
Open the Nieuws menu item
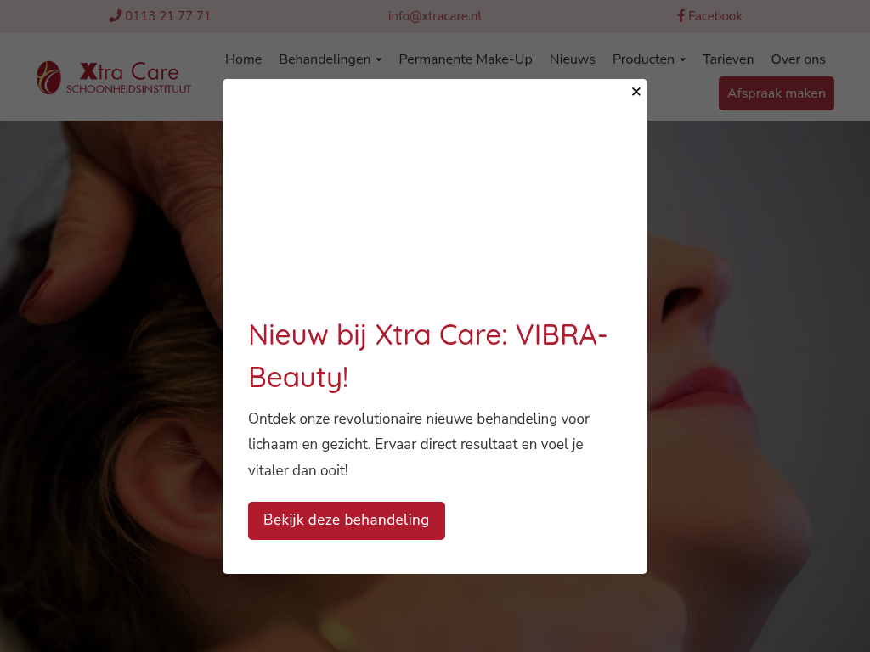point(572,59)
